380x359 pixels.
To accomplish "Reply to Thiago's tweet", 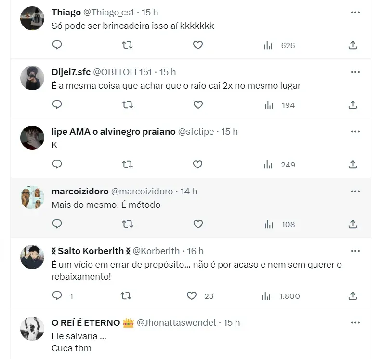I will [x=57, y=45].
